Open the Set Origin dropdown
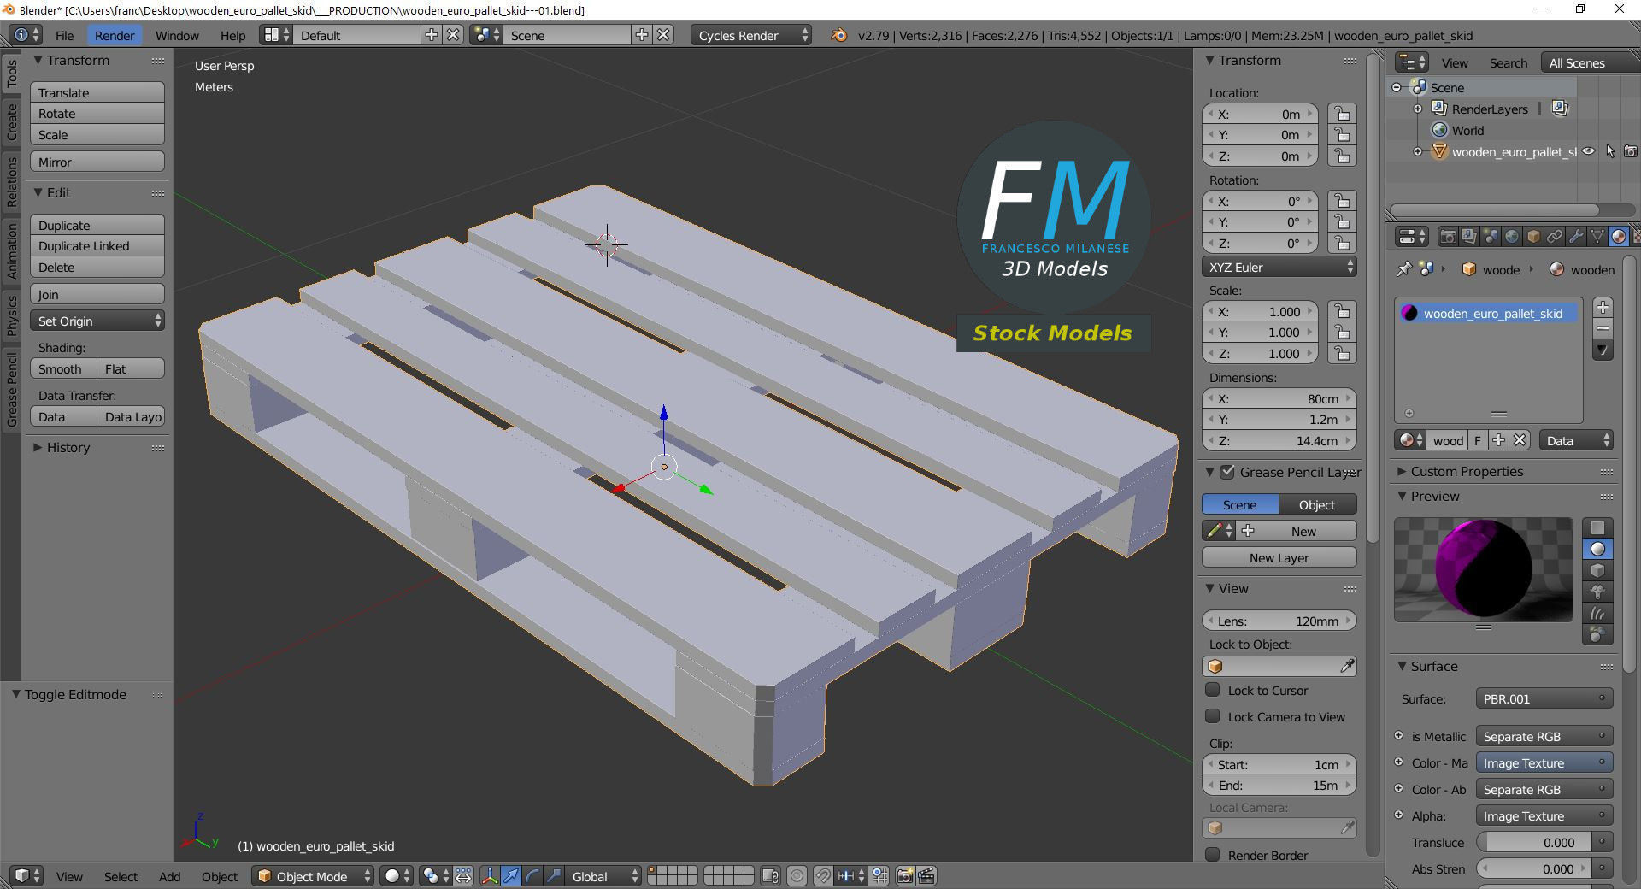This screenshot has width=1641, height=889. click(97, 321)
